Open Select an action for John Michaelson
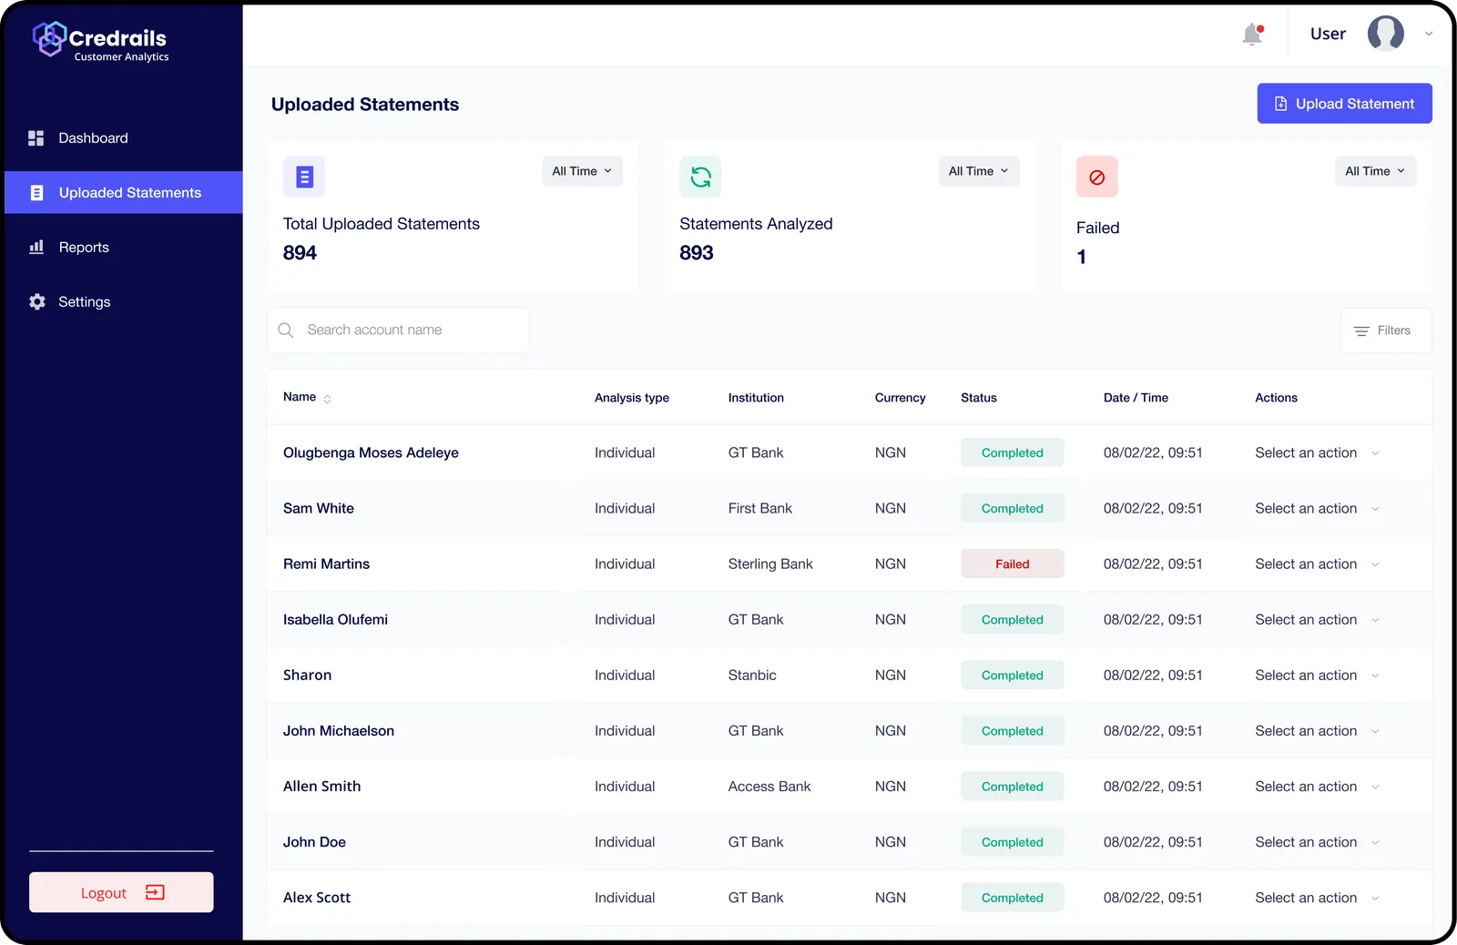Screen dimensions: 1457x945 click(1317, 731)
